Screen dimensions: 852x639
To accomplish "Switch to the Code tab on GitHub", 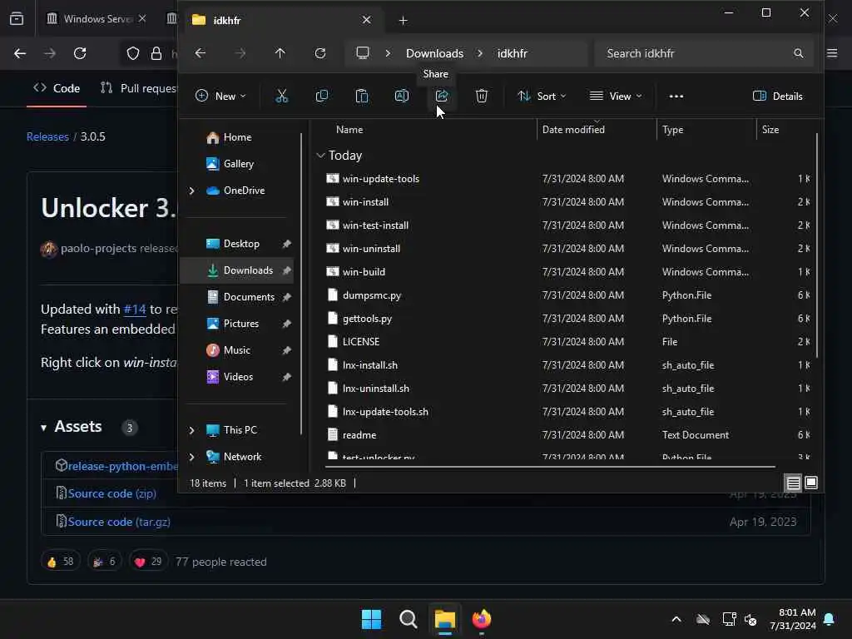I will (x=57, y=88).
